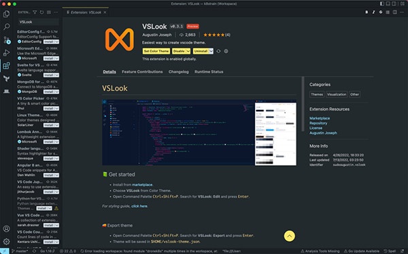Toggle secondary side bar layout icon

pyautogui.click(x=394, y=3)
